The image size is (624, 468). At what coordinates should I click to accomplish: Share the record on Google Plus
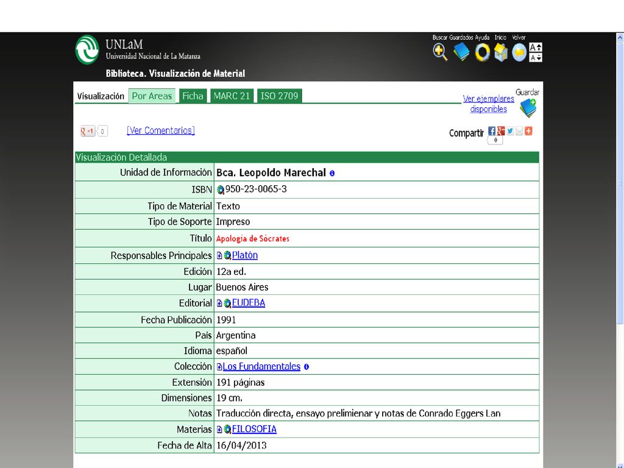pos(501,131)
